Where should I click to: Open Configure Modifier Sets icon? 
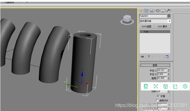167,57
